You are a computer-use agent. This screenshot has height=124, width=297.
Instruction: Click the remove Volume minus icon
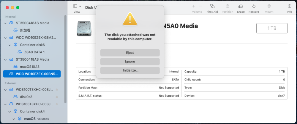pyautogui.click(x=200, y=6)
